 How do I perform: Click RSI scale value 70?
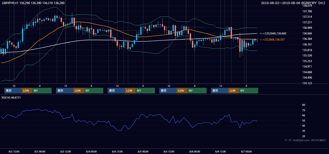[304, 110]
